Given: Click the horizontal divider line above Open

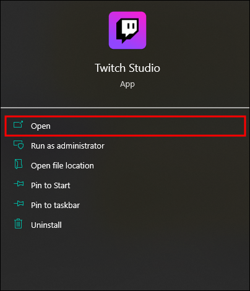Looking at the screenshot, I should pyautogui.click(x=125, y=108).
